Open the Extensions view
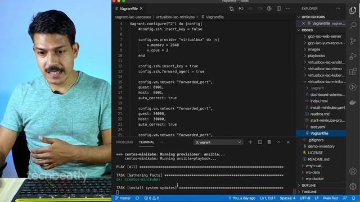360x202 pixels. click(353, 72)
